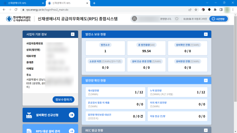Switch to the first 신재생에너지 RPS tab

(x=23, y=3)
